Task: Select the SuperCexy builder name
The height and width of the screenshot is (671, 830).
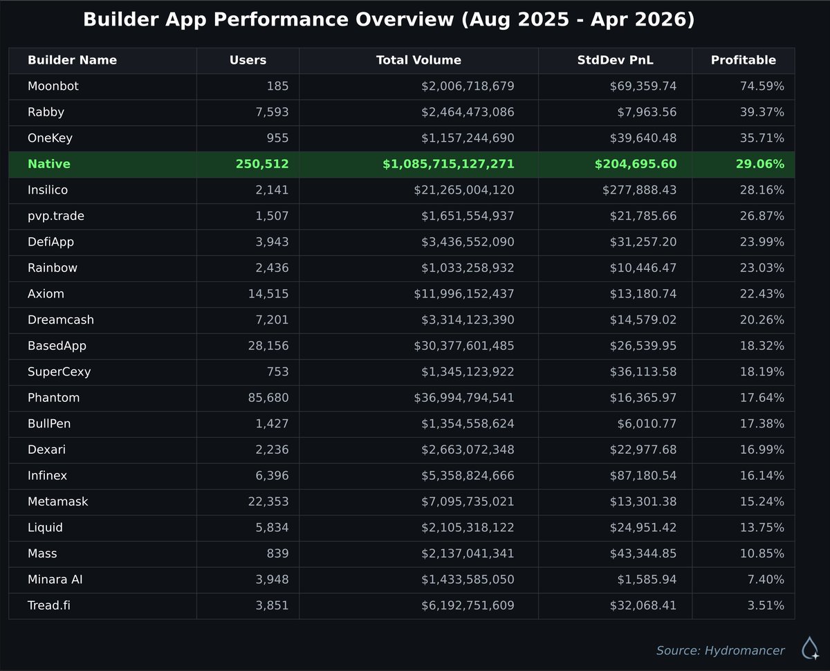Action: 59,372
